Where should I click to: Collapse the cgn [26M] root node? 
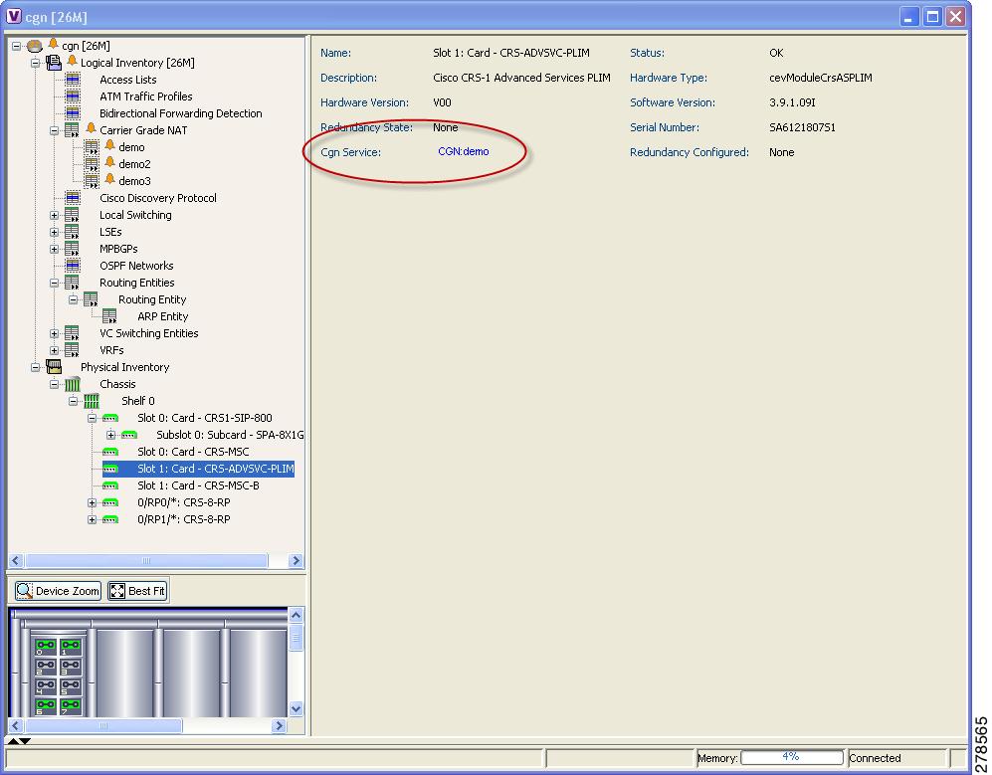tap(17, 46)
